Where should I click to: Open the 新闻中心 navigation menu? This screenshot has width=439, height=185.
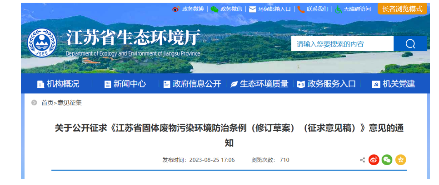click(125, 84)
